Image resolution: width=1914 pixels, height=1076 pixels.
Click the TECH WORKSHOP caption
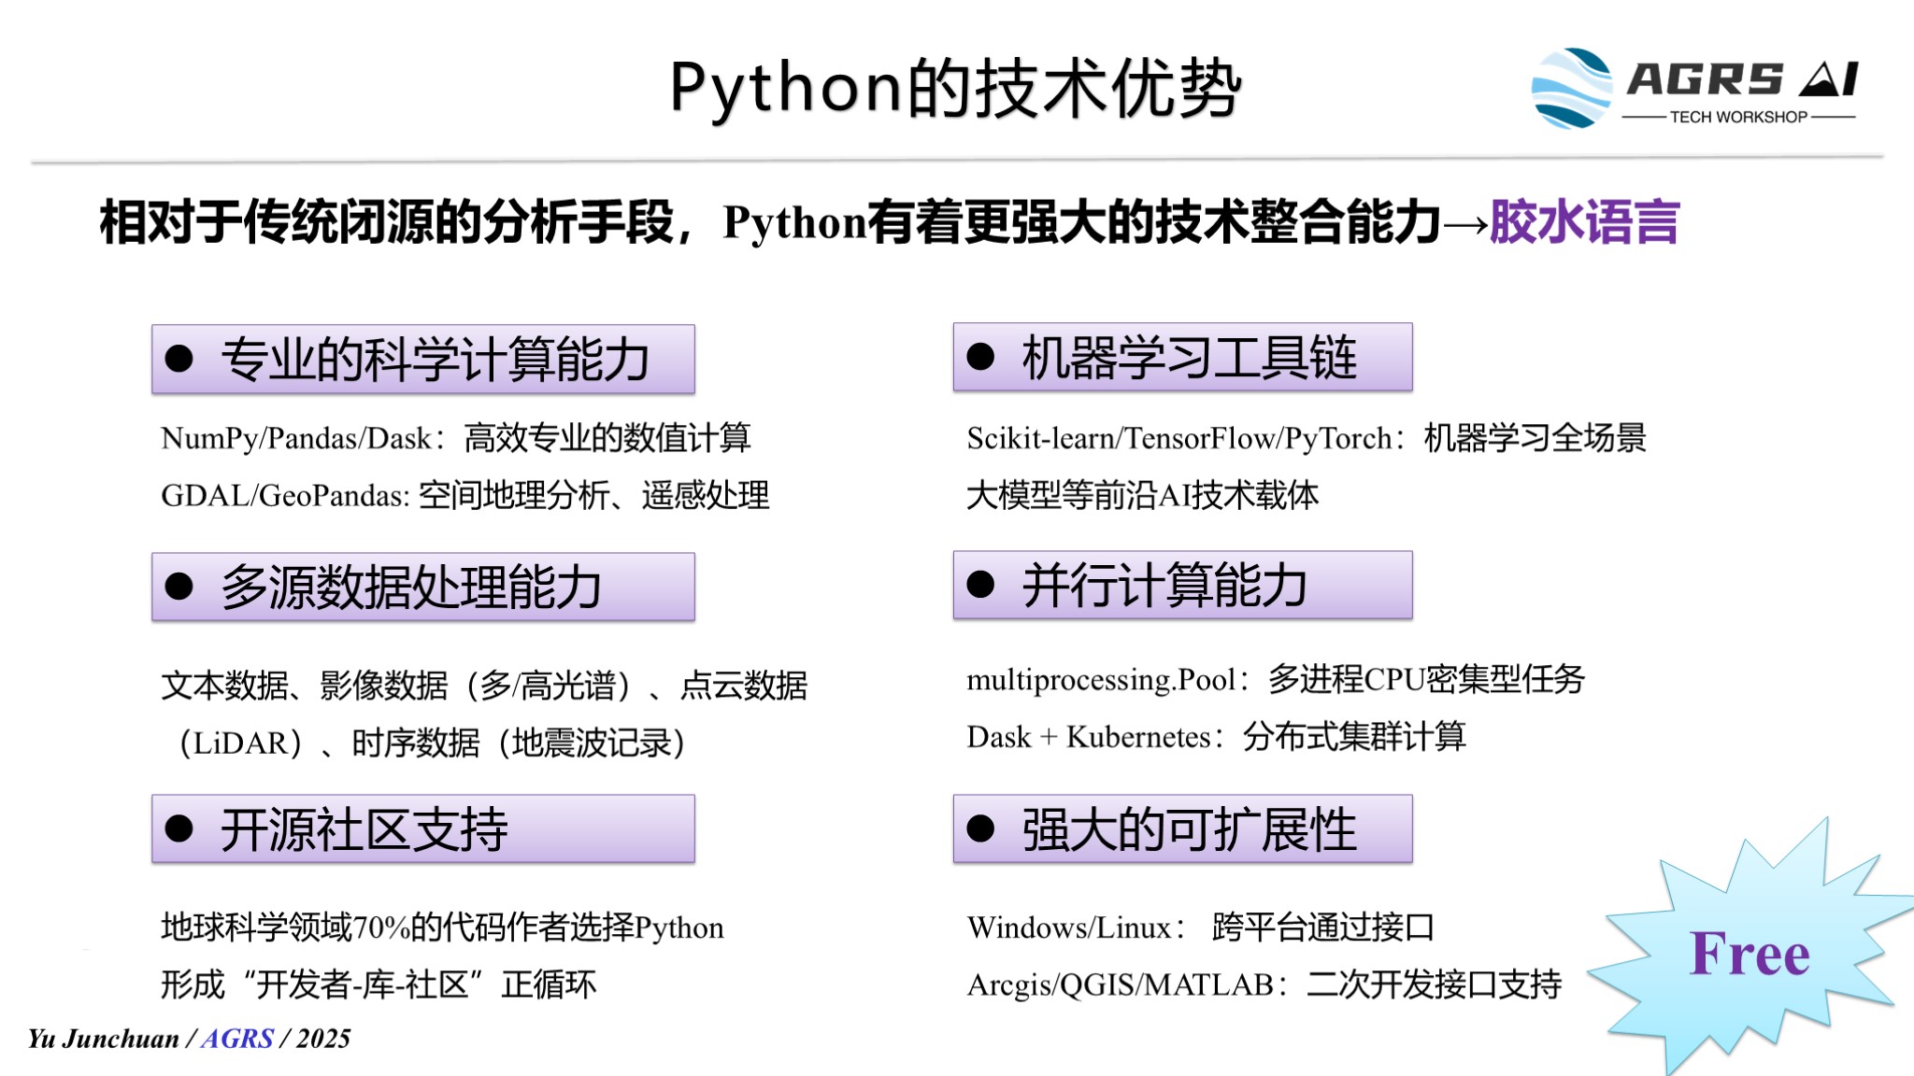point(1738,118)
